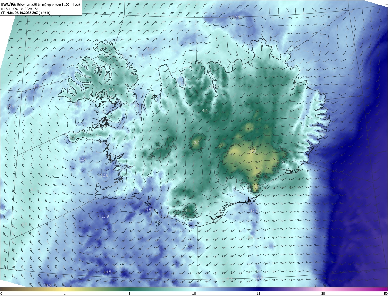Click the 10 tick label on the colour scale
This screenshot has width=388, height=296.
tap(194, 294)
